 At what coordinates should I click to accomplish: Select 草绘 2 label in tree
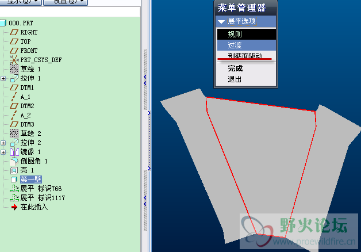click(30, 133)
